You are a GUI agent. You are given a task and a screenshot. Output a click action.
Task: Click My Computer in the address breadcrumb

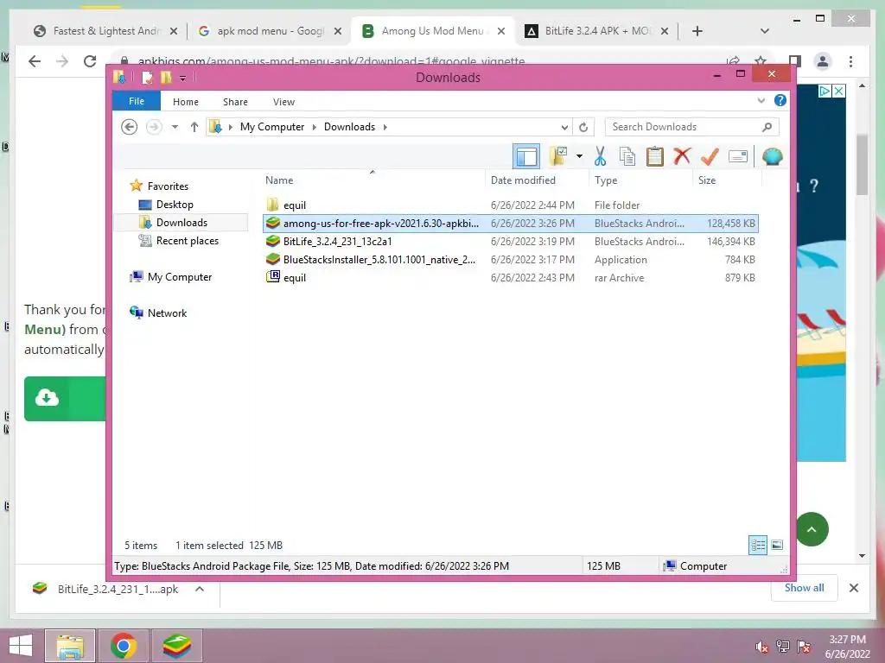tap(272, 127)
